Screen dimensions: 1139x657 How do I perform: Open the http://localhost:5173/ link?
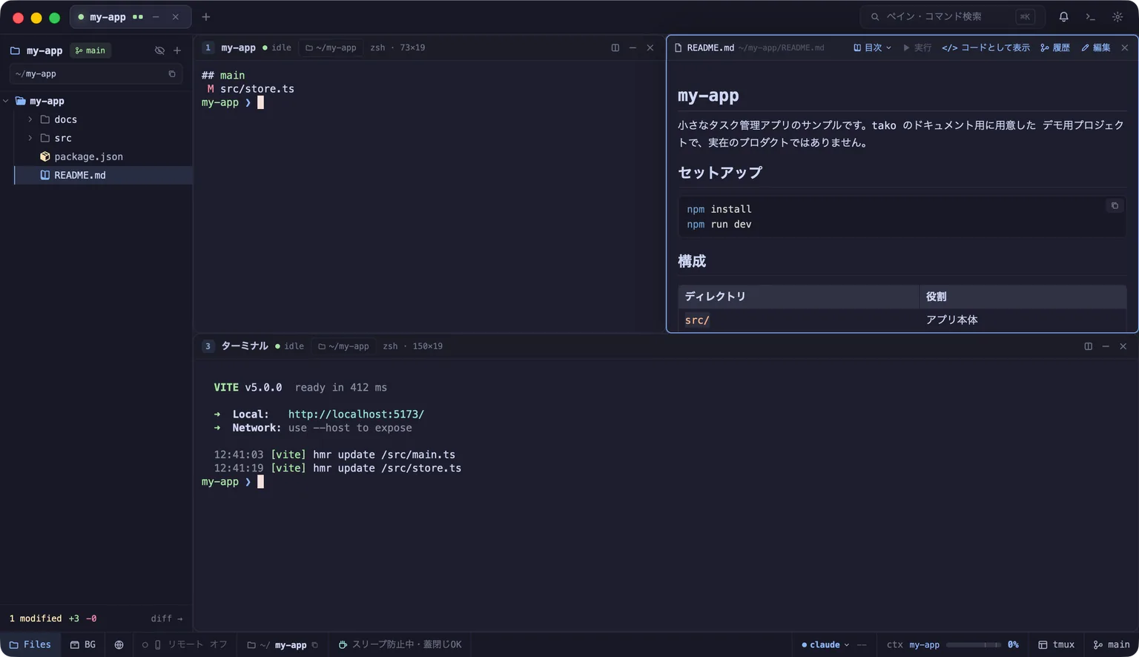tap(356, 415)
